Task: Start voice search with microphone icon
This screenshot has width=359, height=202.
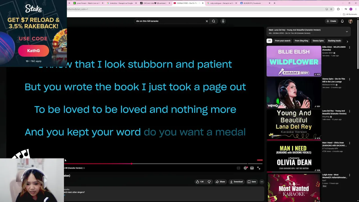Action: (223, 21)
